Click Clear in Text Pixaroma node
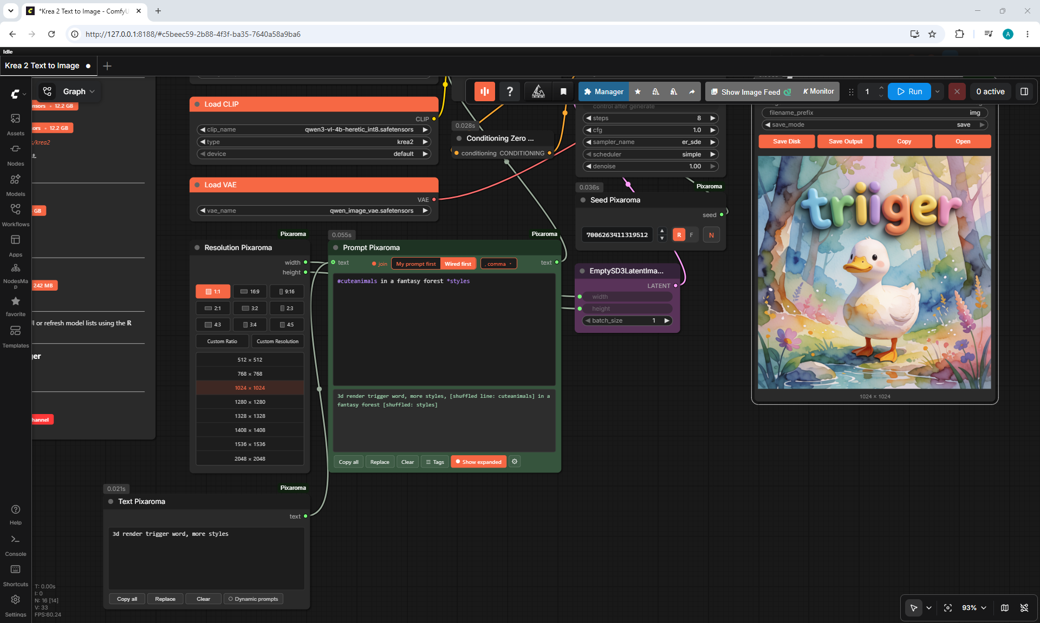This screenshot has width=1040, height=623. (203, 599)
